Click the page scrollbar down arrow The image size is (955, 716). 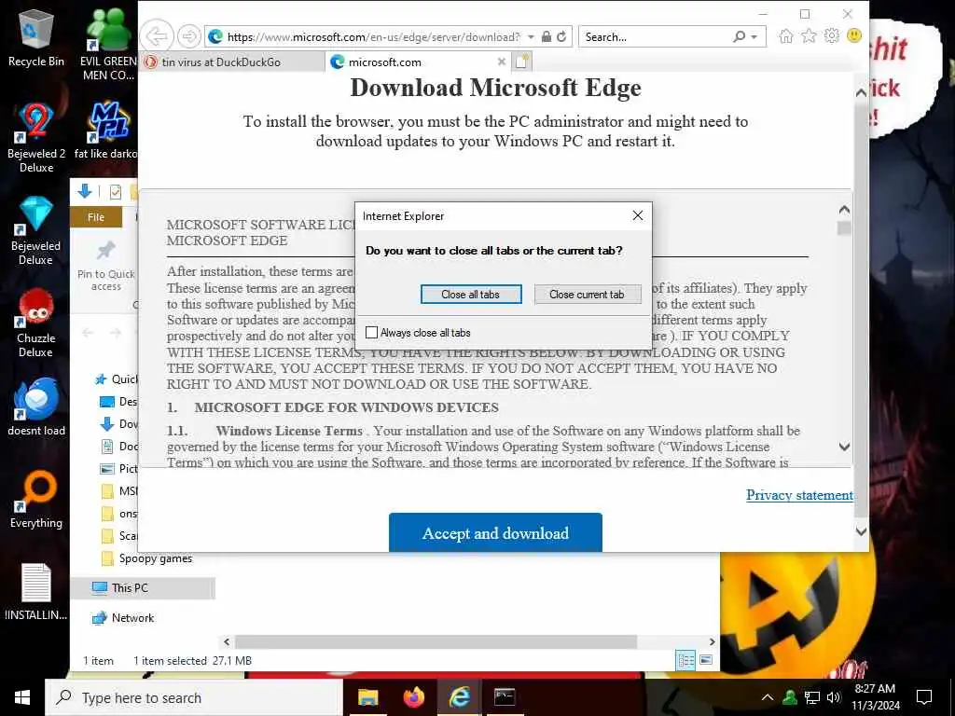tap(861, 530)
